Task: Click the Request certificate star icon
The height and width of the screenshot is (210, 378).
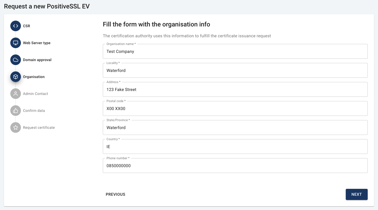Action: click(16, 127)
